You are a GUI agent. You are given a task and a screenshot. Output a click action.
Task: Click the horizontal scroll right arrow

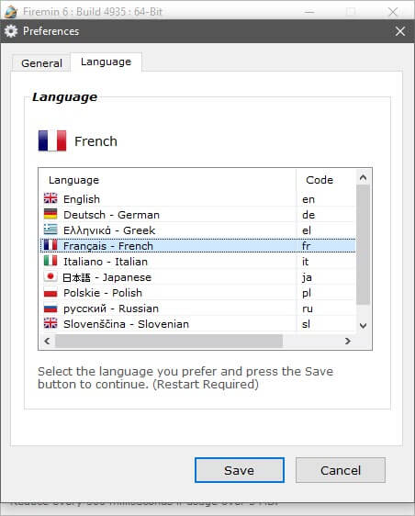point(348,341)
